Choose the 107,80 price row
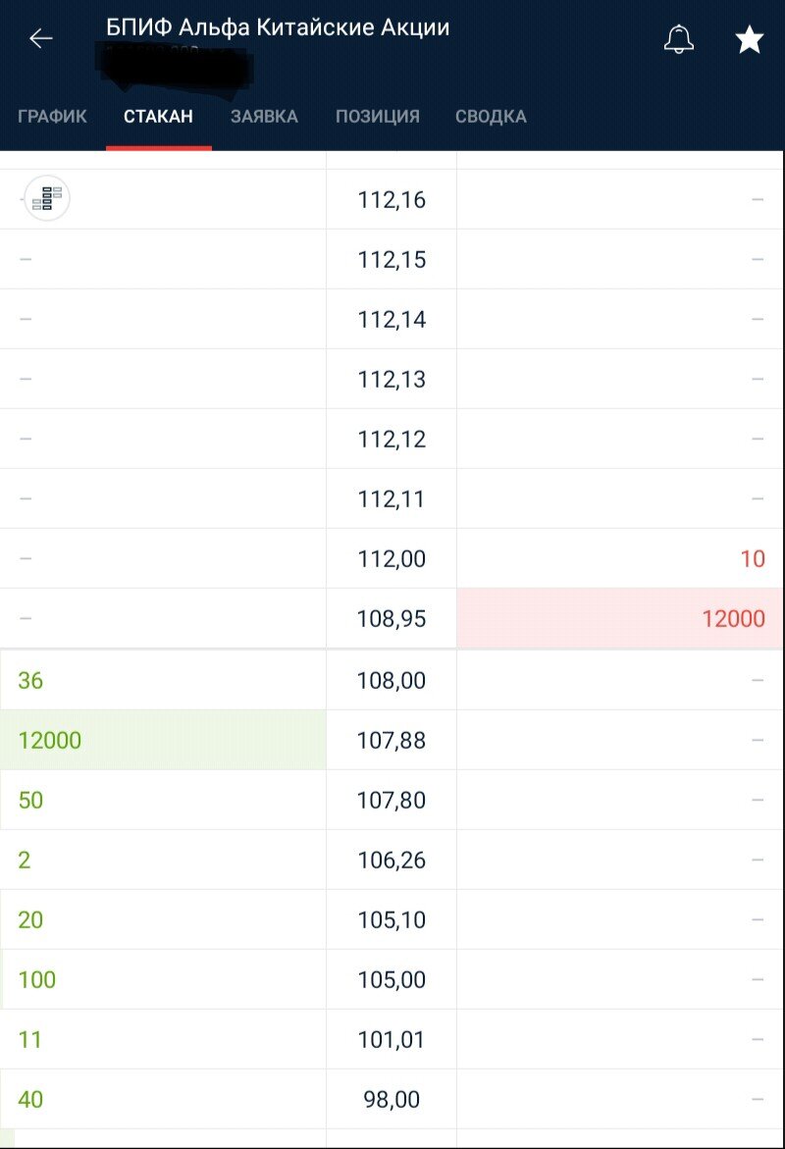 tap(392, 800)
